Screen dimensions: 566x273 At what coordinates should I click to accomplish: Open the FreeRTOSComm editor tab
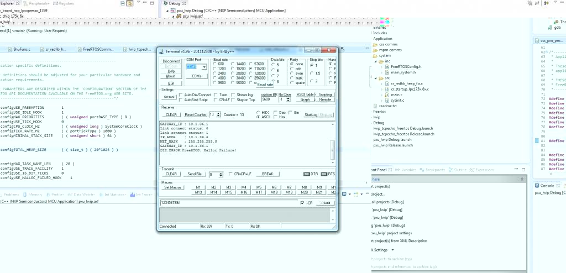pyautogui.click(x=95, y=49)
